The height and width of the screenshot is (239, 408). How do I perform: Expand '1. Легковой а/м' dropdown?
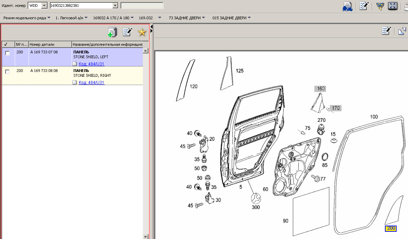86,18
